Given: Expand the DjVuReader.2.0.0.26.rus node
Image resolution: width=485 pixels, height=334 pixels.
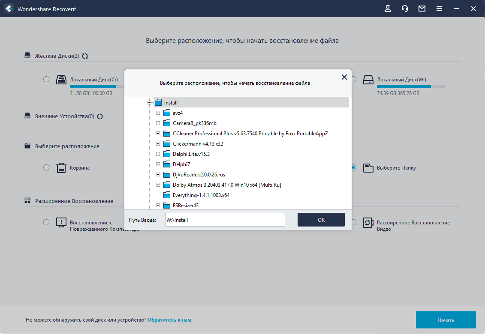Looking at the screenshot, I should pyautogui.click(x=158, y=175).
